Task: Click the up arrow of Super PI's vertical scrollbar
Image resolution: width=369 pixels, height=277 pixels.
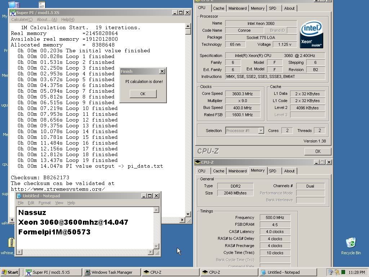Action: (x=188, y=26)
